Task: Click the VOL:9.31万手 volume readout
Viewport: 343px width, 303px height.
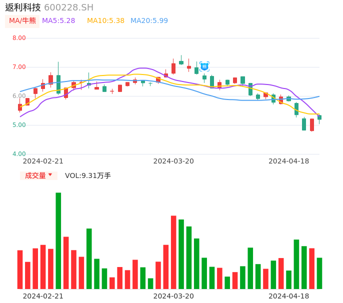Action: tap(88, 175)
